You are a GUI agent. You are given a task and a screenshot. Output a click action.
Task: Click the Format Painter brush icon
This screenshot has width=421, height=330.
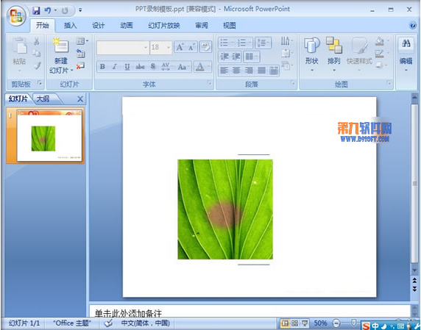38,65
